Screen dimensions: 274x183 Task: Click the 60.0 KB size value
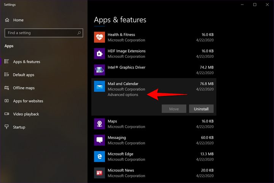pos(207,138)
